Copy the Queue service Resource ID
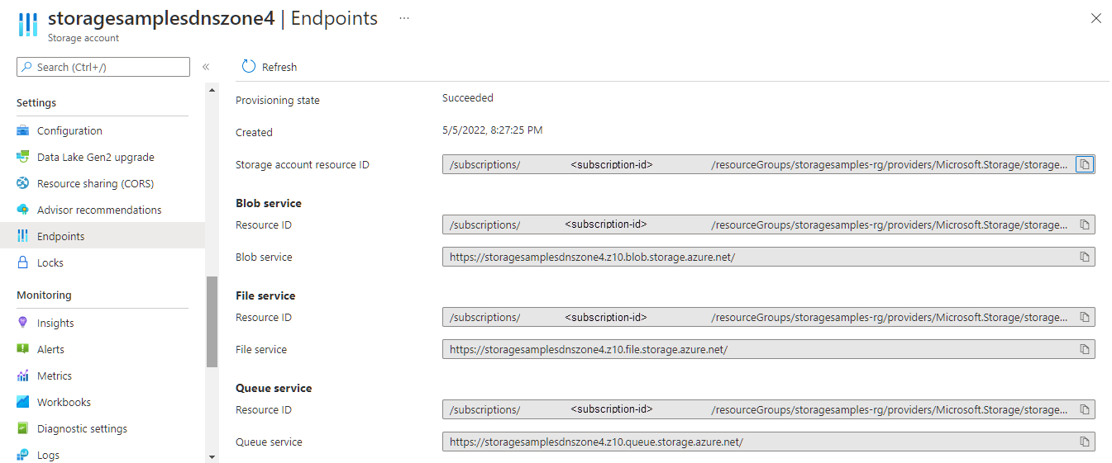Viewport: 1112px width, 463px height. tap(1085, 409)
